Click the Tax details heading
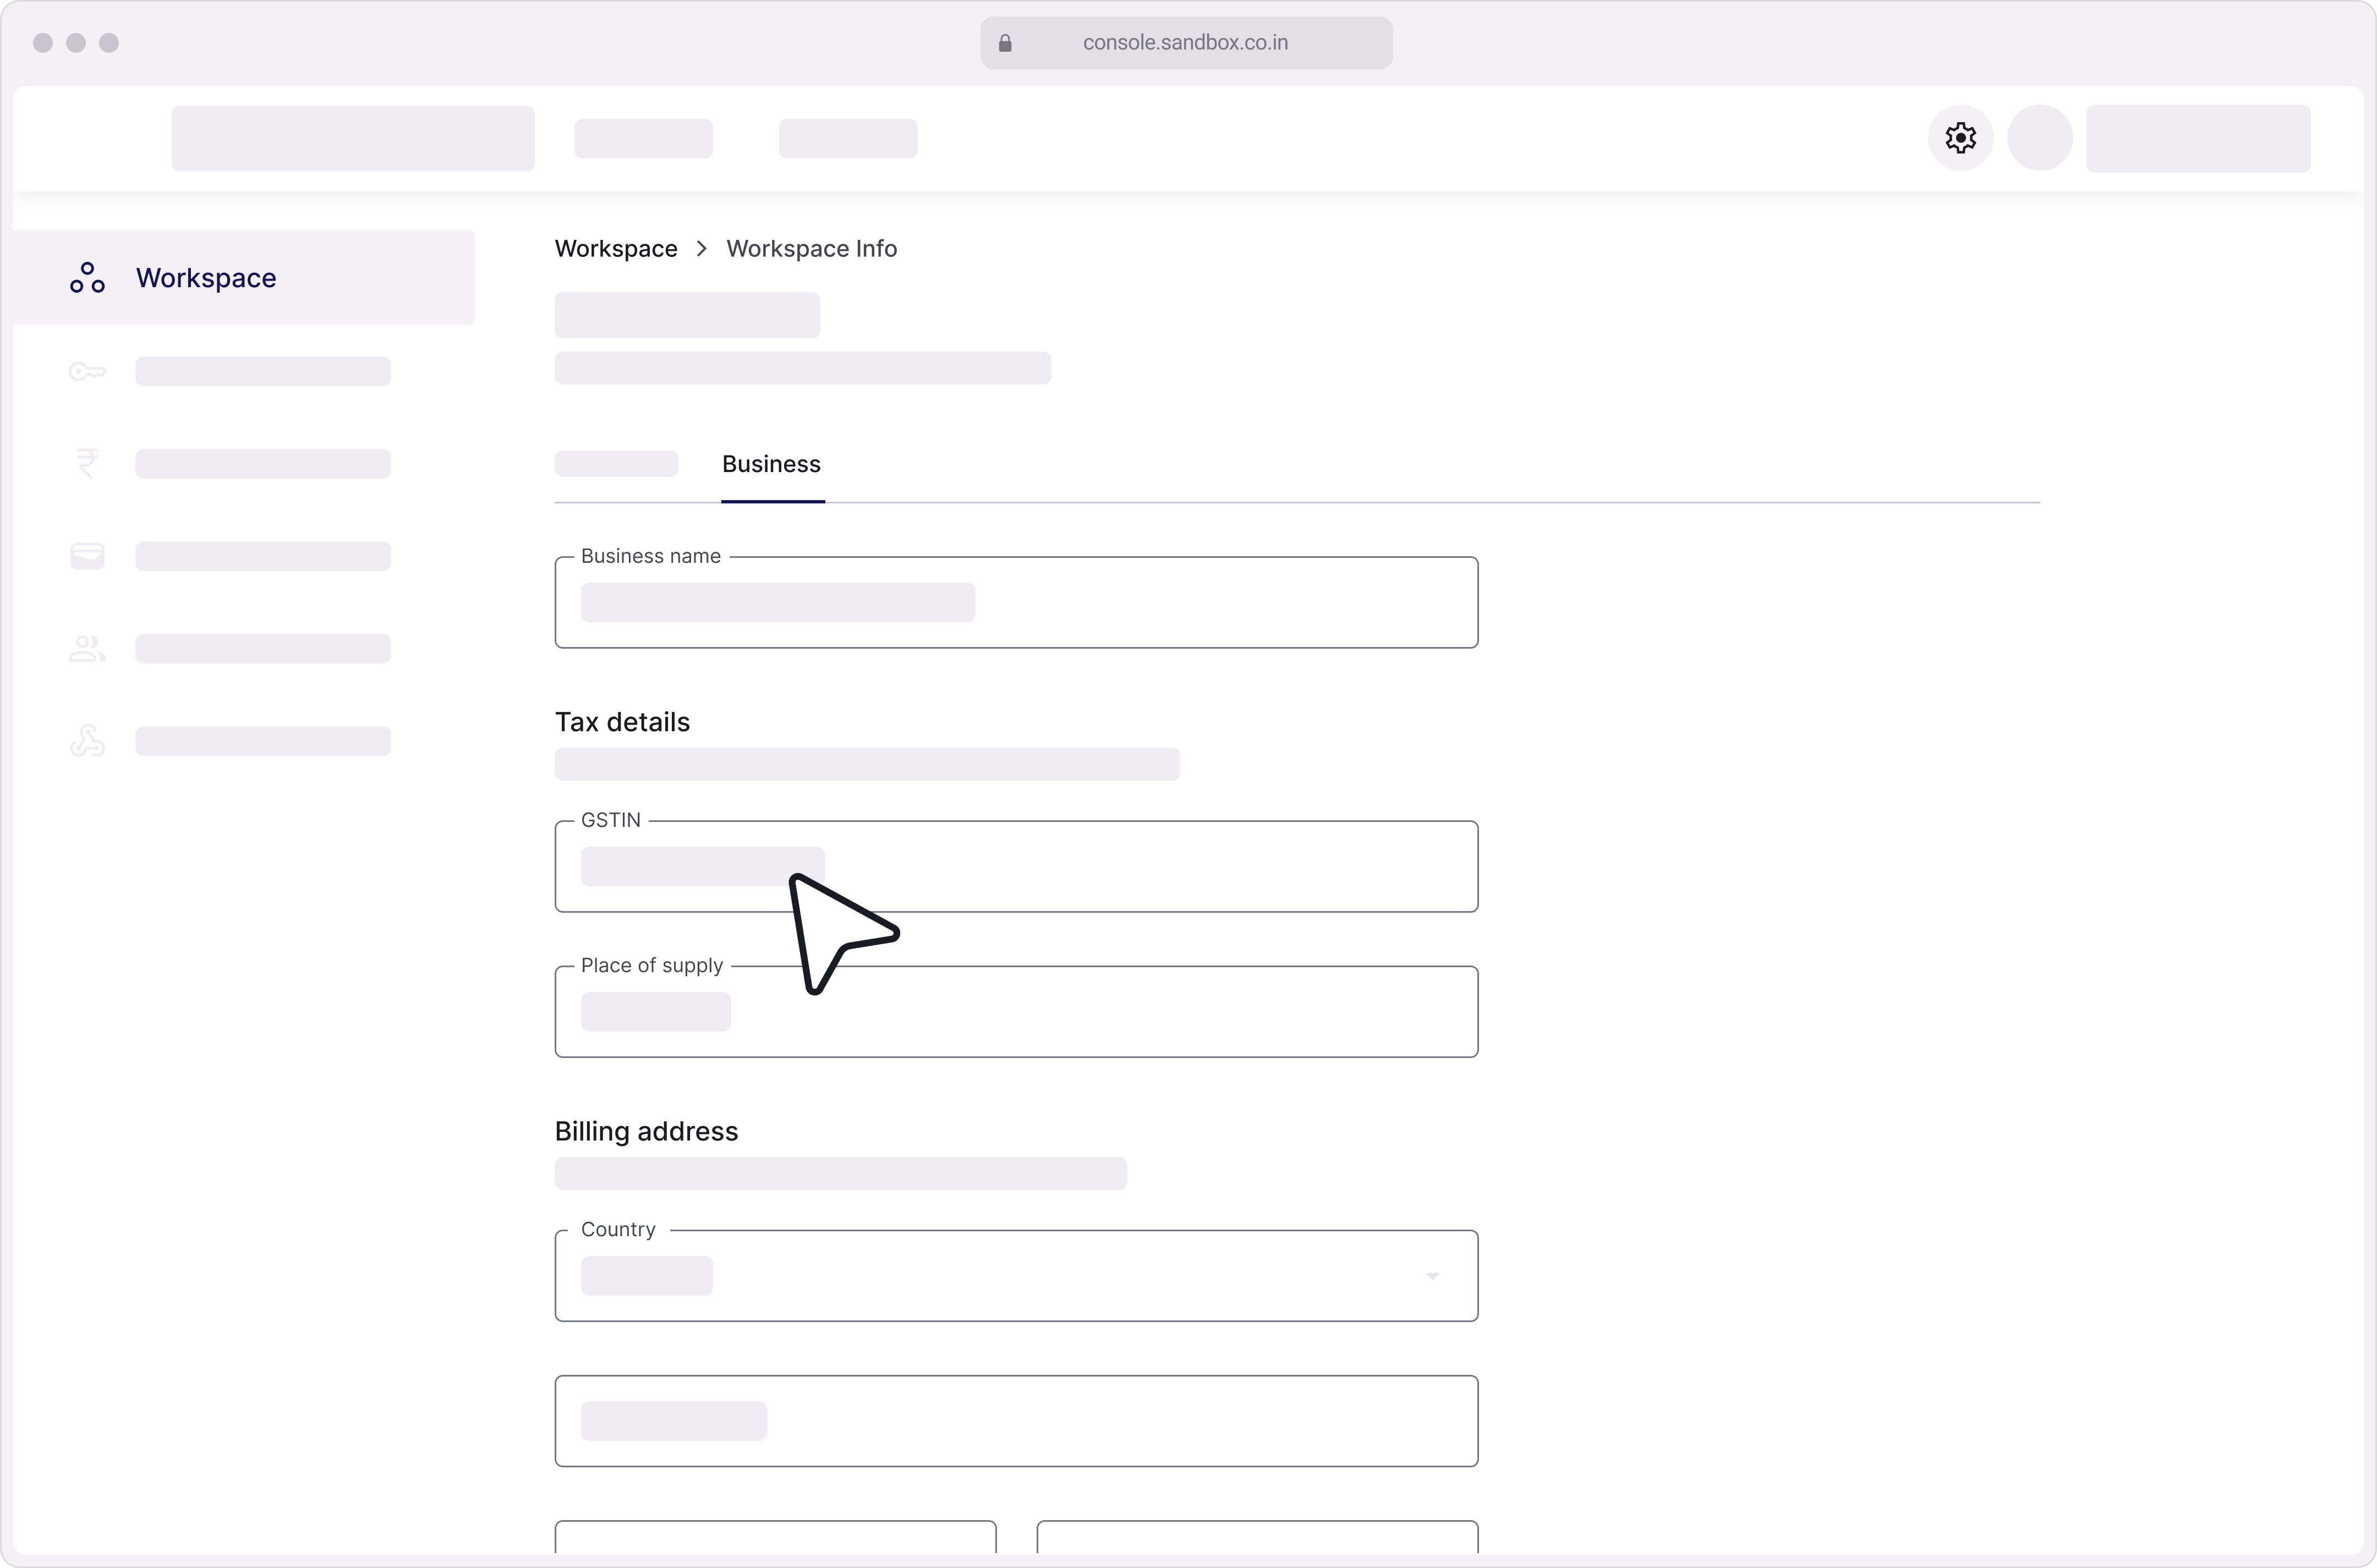The width and height of the screenshot is (2377, 1568). (x=622, y=722)
